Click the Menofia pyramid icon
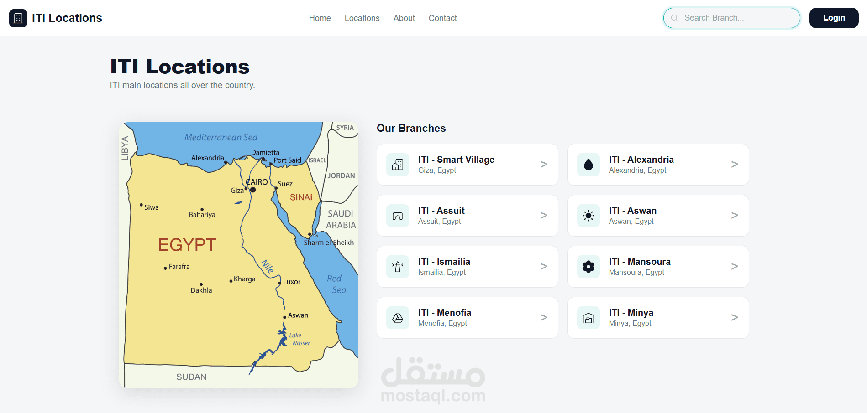 (398, 318)
